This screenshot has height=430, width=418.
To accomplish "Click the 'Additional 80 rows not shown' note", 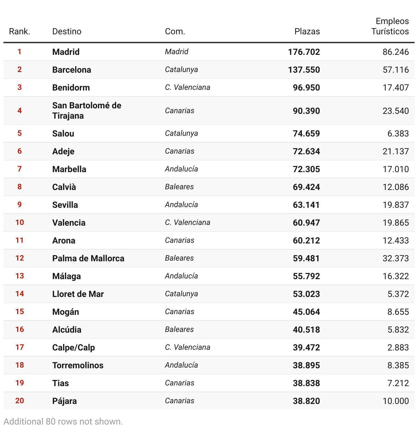I will click(63, 421).
